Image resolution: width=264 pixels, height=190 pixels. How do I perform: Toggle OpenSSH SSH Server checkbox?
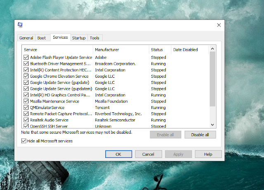click(x=26, y=126)
